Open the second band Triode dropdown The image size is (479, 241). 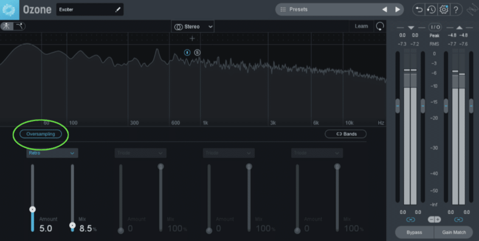pyautogui.click(x=141, y=153)
